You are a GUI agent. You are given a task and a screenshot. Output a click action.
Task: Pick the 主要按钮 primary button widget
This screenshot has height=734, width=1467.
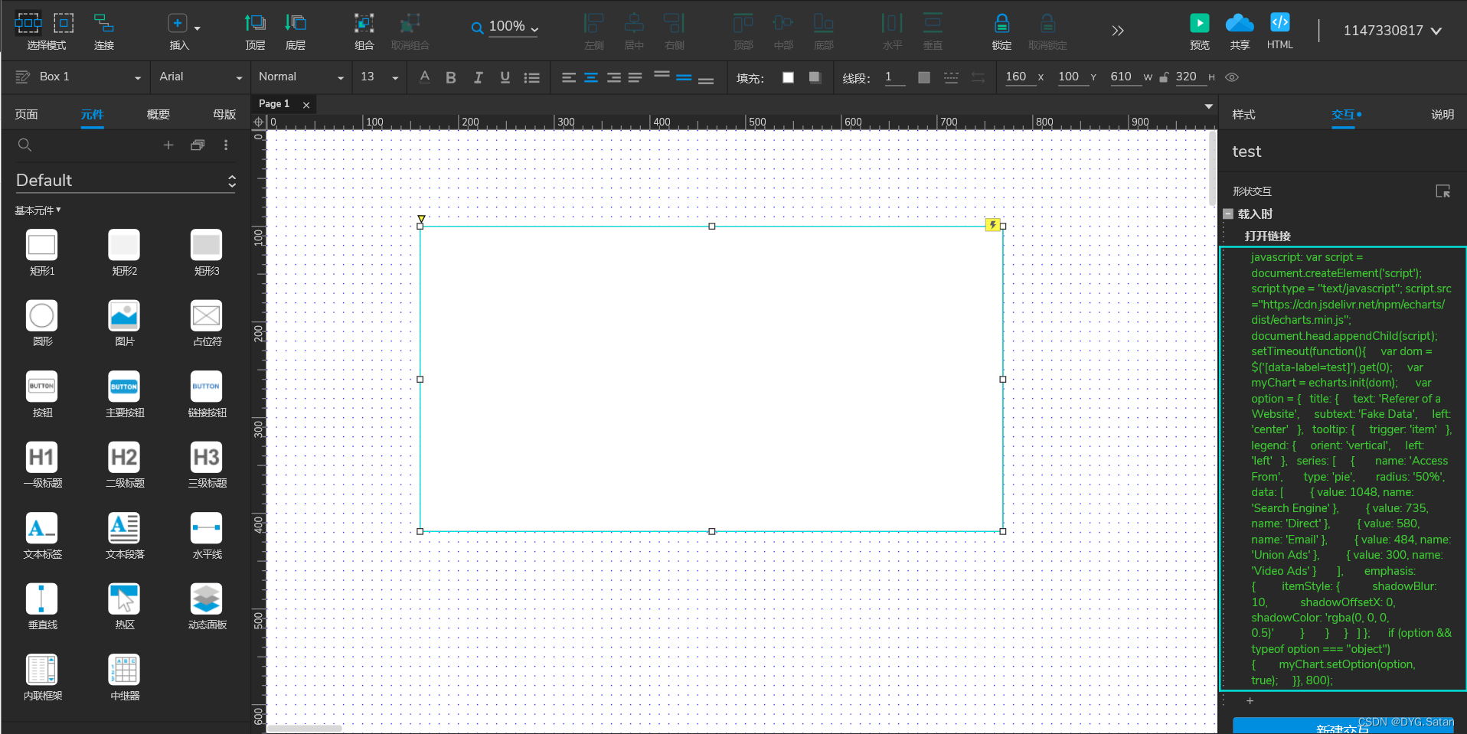point(124,387)
